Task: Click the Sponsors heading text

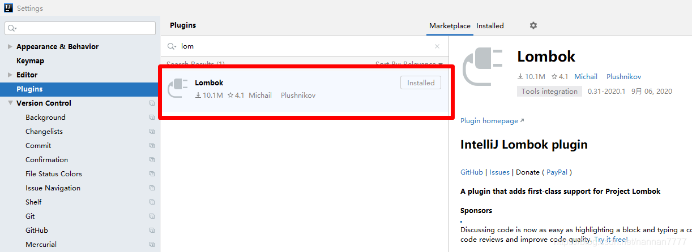Action: (x=476, y=211)
